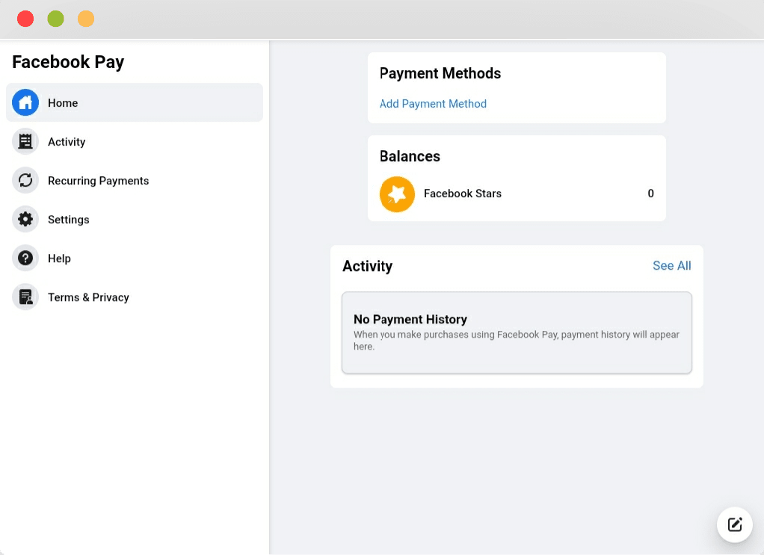This screenshot has width=764, height=555.
Task: Open the compose pencil icon button
Action: tap(735, 525)
